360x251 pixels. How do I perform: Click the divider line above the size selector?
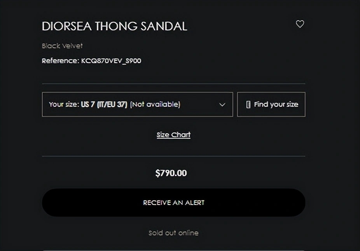(x=173, y=83)
